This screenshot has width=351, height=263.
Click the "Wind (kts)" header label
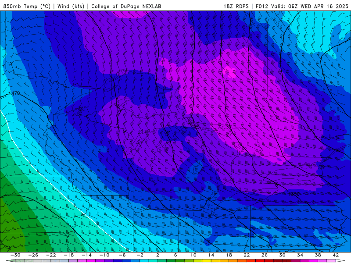tap(71, 6)
